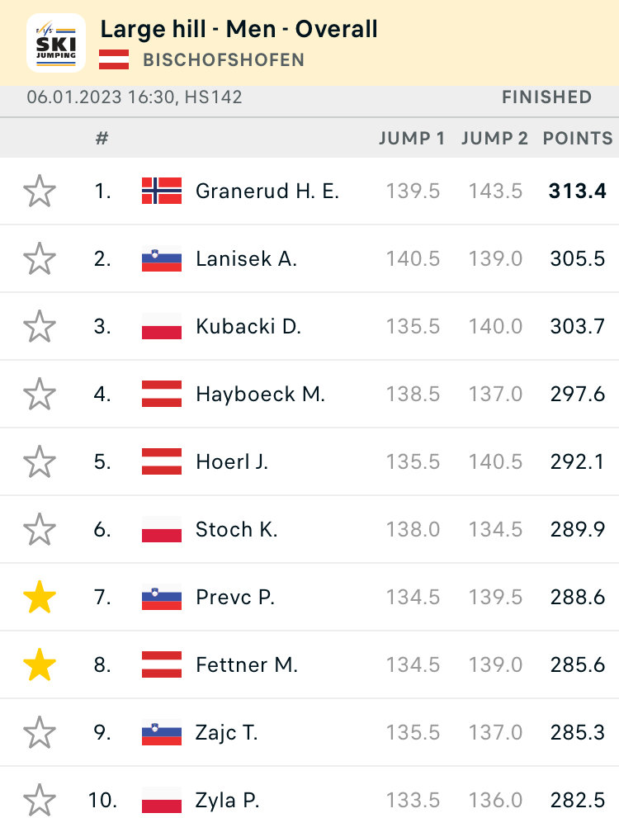The image size is (619, 818).
Task: Tap the Austria flag beside Bischofshofen
Action: pos(114,59)
